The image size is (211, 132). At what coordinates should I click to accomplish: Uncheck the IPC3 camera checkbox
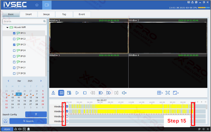coord(14,45)
